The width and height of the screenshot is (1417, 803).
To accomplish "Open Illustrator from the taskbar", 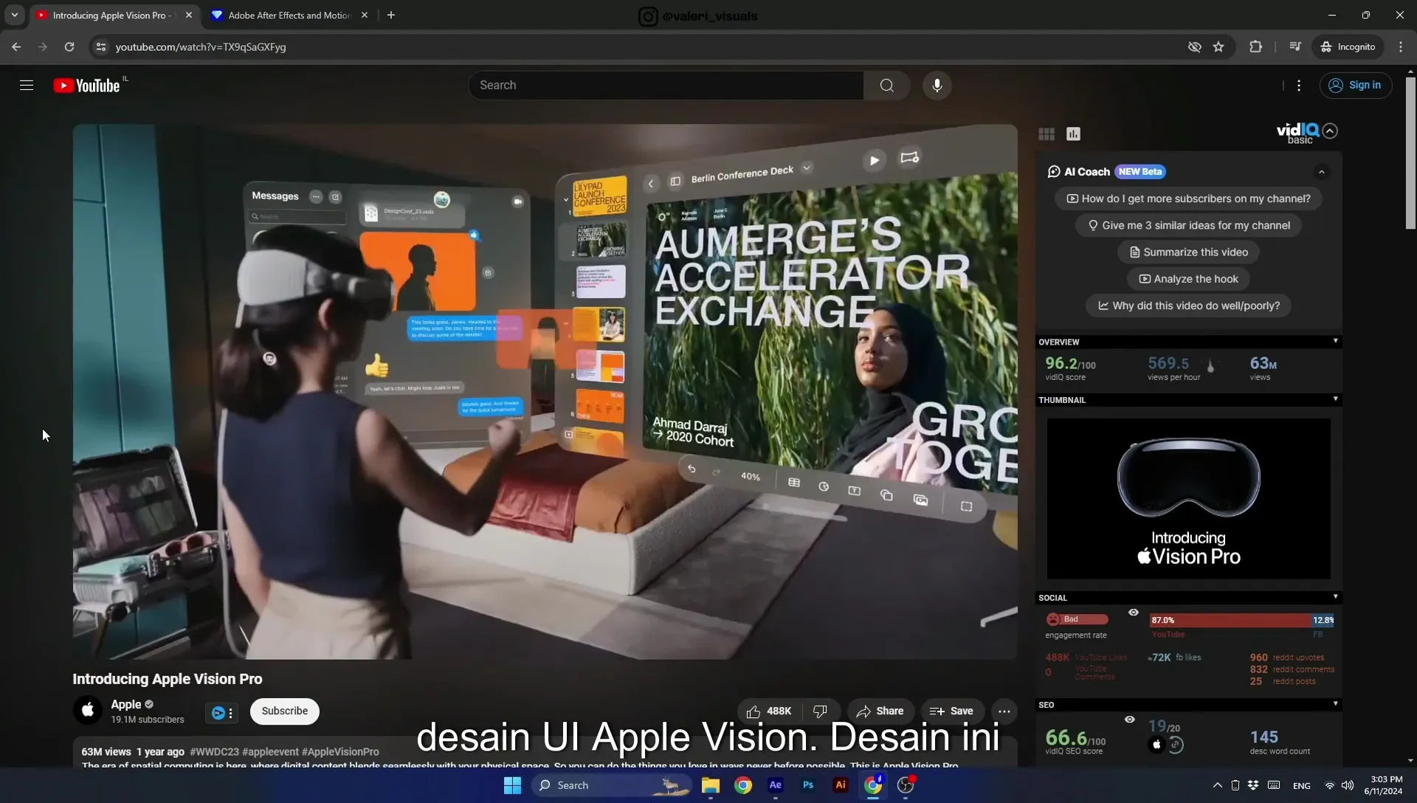I will [840, 785].
